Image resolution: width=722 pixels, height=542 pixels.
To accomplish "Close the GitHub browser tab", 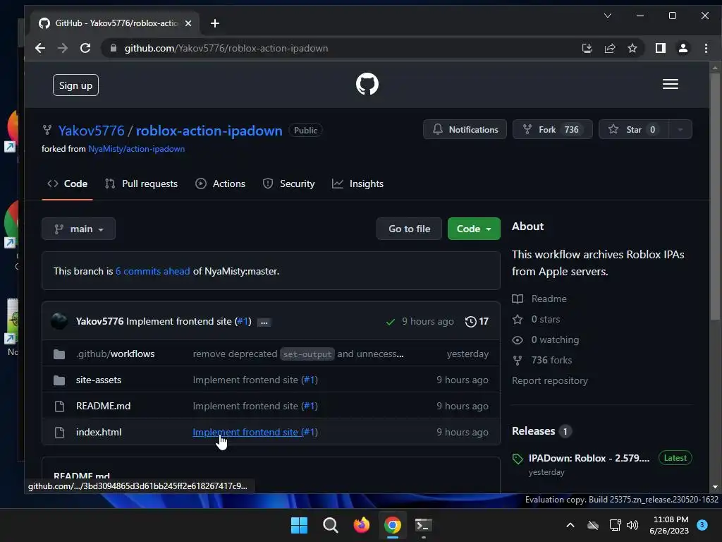I will click(x=188, y=23).
